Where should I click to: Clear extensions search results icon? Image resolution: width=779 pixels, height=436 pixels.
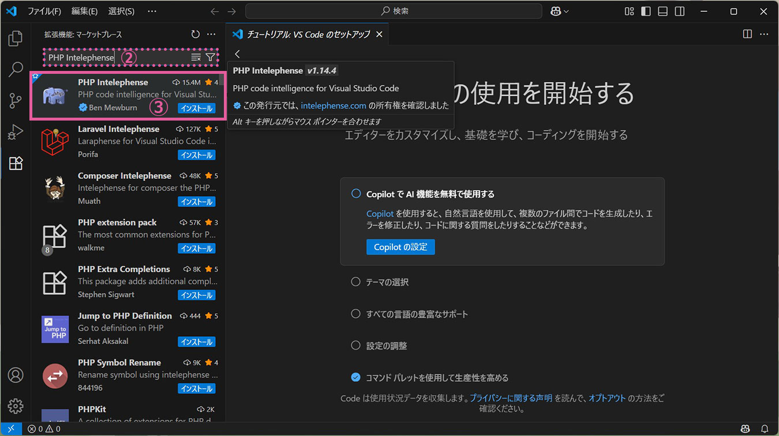point(196,58)
